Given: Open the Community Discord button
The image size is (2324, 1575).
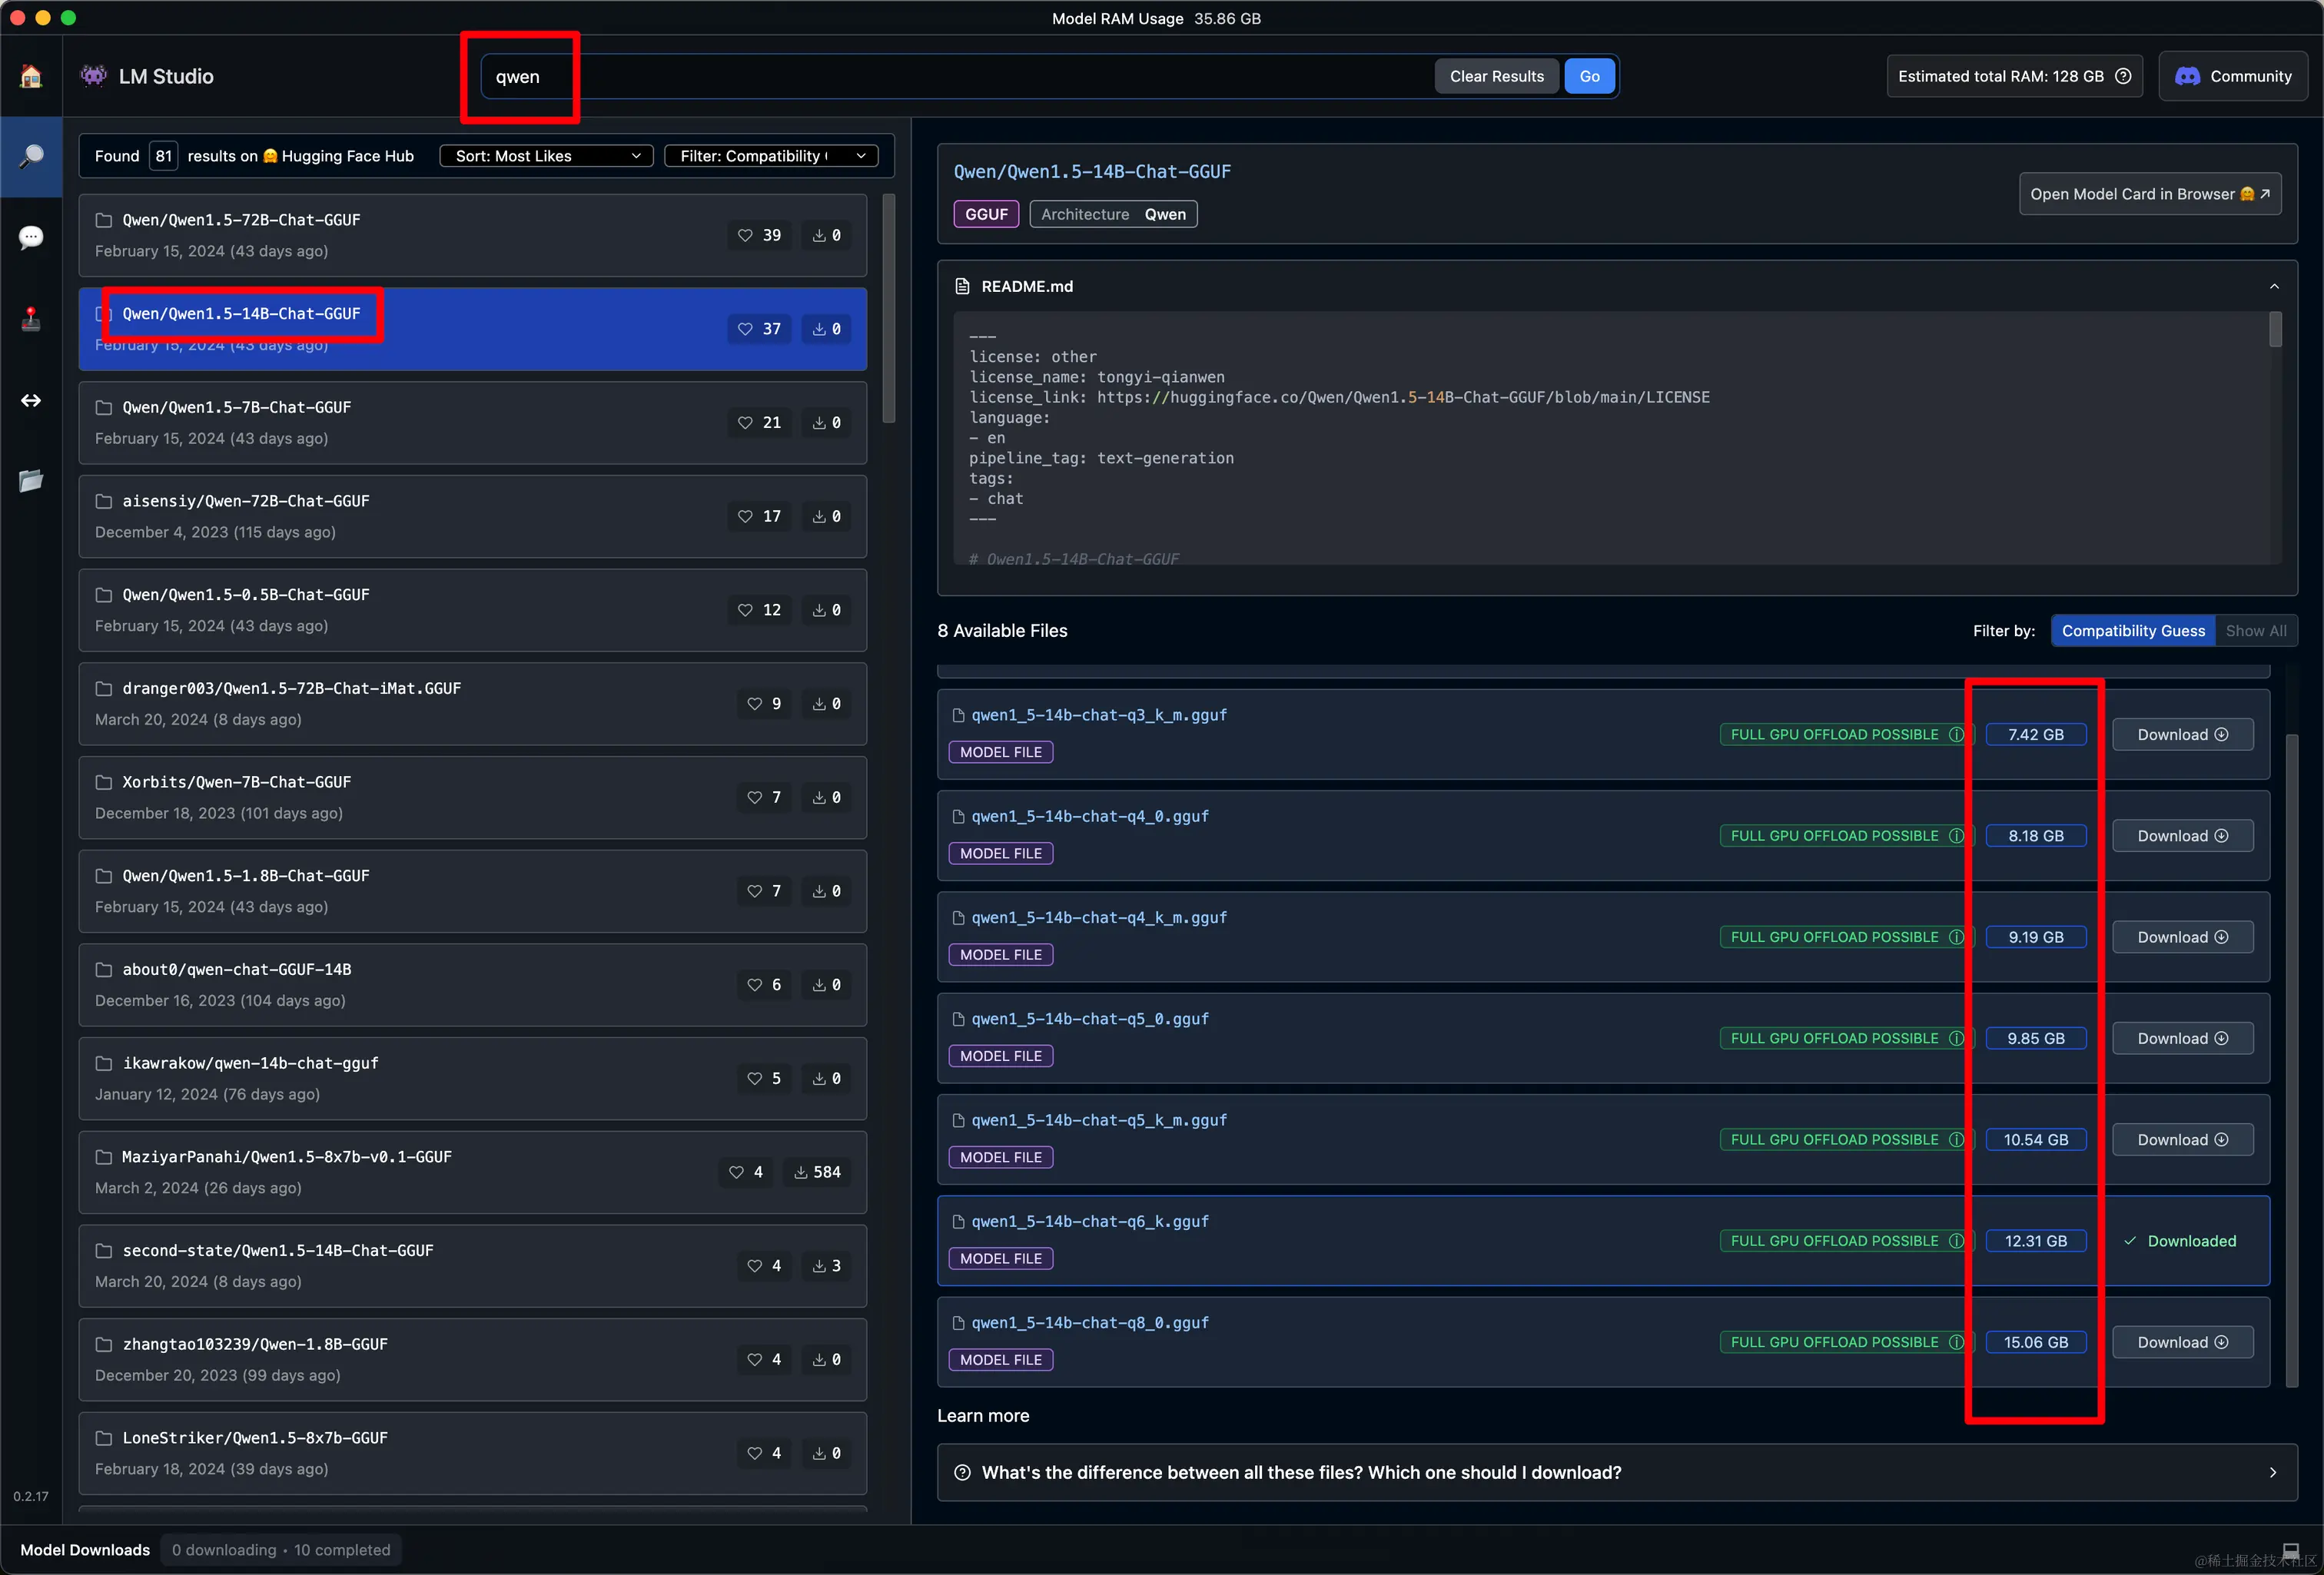Looking at the screenshot, I should click(x=2233, y=76).
